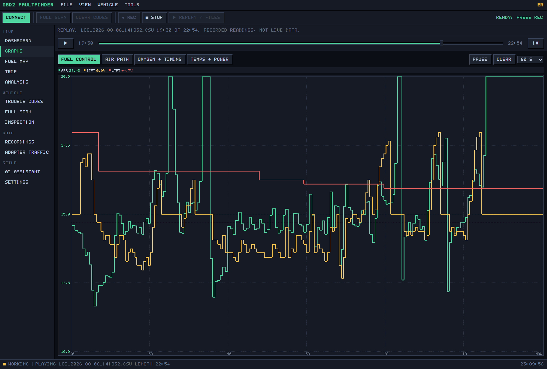Open the TRIP page
Viewport: 547px width, 369px height.
point(27,72)
